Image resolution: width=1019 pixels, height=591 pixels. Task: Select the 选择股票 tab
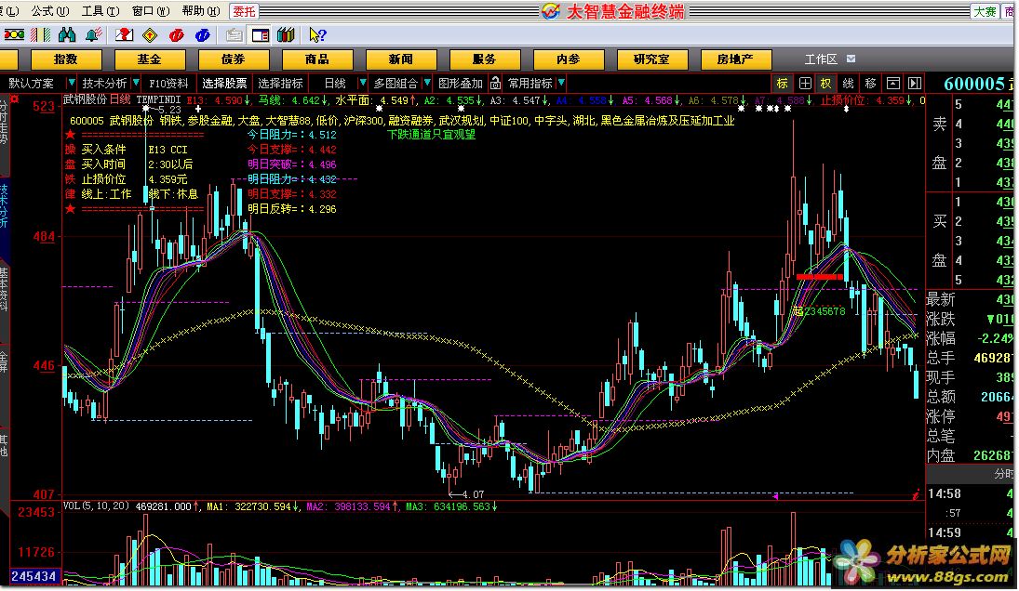[224, 83]
